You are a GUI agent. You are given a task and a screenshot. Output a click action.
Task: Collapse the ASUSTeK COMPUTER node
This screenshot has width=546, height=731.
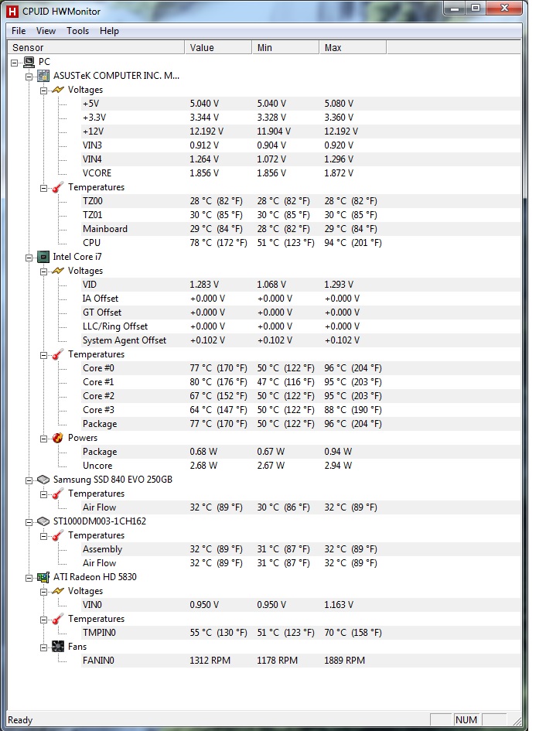click(x=29, y=77)
